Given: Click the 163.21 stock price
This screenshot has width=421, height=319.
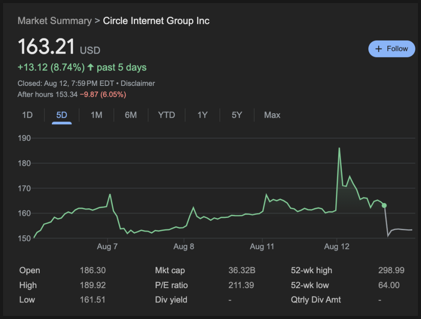Looking at the screenshot, I should tap(46, 47).
